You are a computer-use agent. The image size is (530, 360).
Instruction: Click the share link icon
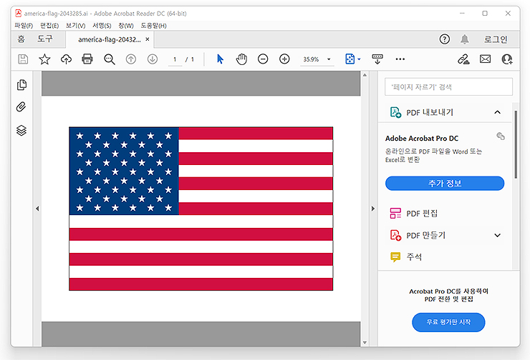pyautogui.click(x=464, y=59)
